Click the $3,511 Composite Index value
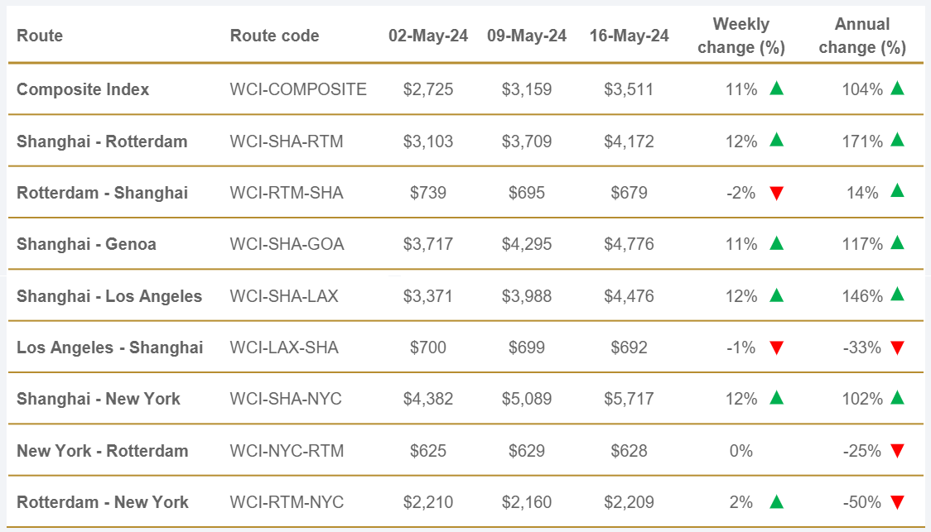The image size is (931, 532). tap(629, 89)
